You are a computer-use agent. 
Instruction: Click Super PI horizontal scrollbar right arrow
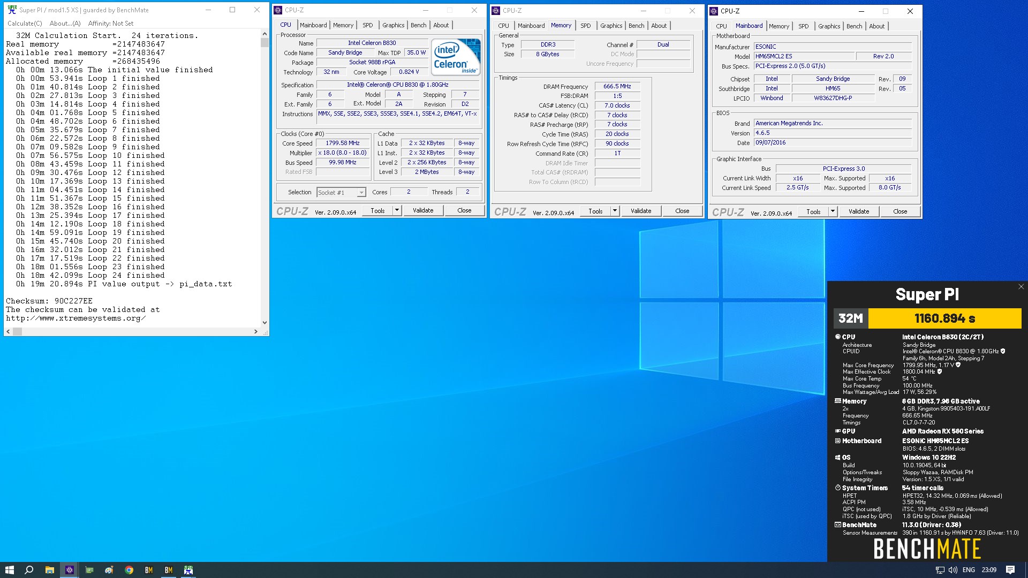256,332
